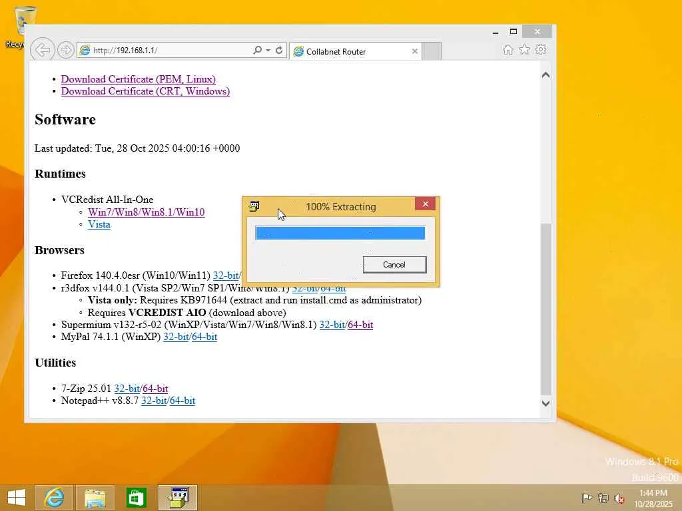This screenshot has height=511, width=682.
Task: Click the VCRedist All-In-One list item
Action: point(107,200)
